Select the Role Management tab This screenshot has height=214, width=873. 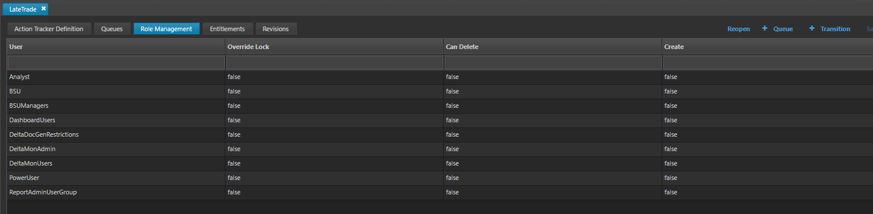click(x=166, y=29)
